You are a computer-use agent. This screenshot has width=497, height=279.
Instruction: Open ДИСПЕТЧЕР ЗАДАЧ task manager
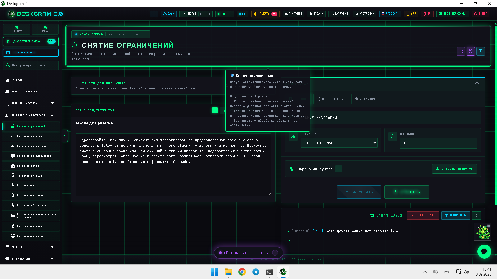click(31, 41)
